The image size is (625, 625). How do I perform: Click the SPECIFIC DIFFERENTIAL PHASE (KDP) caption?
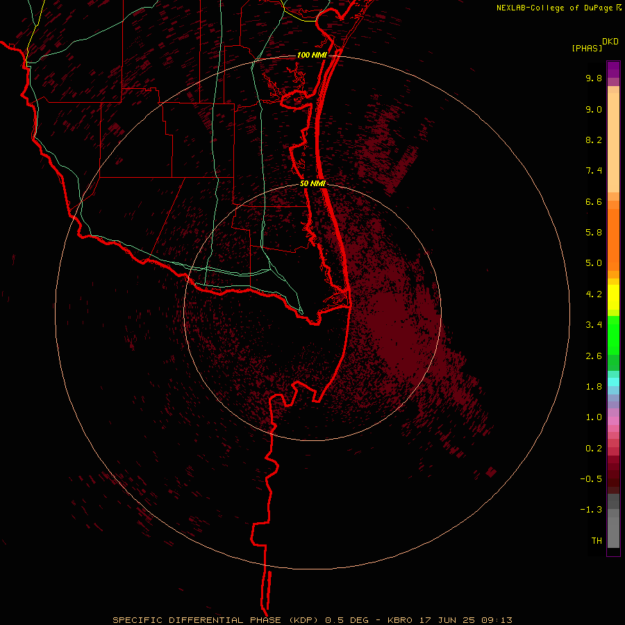coord(216,620)
